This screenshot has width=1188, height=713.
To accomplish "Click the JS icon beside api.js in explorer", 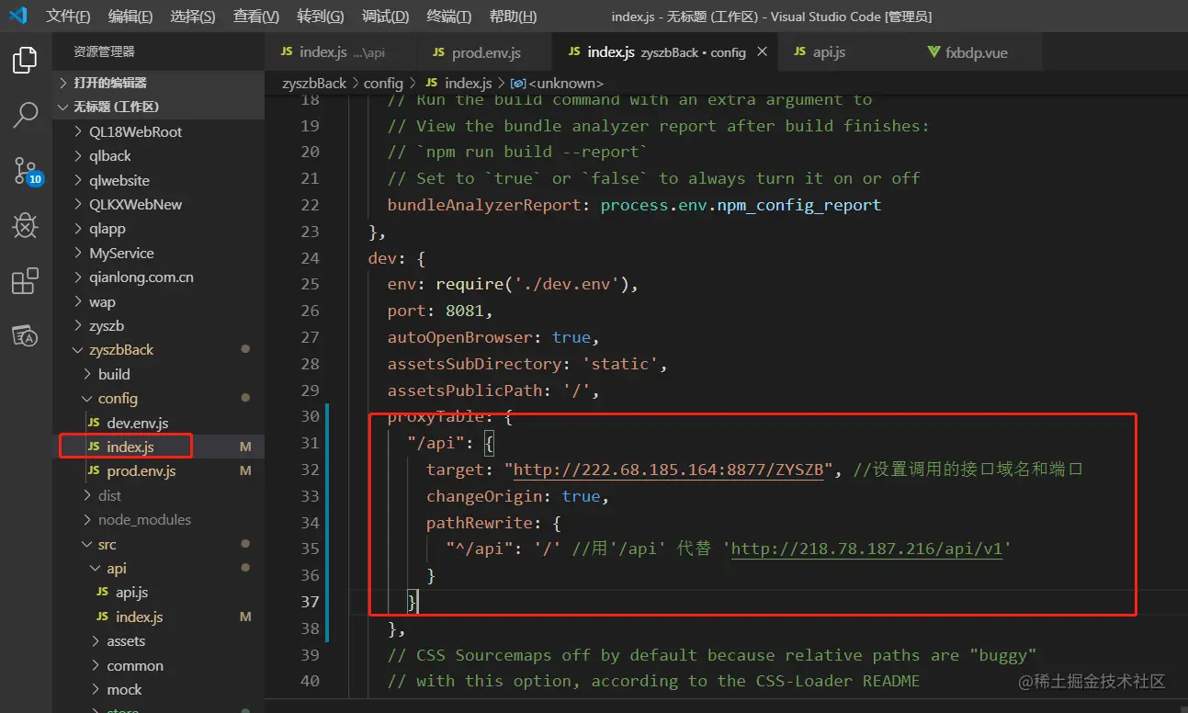I will coord(102,593).
